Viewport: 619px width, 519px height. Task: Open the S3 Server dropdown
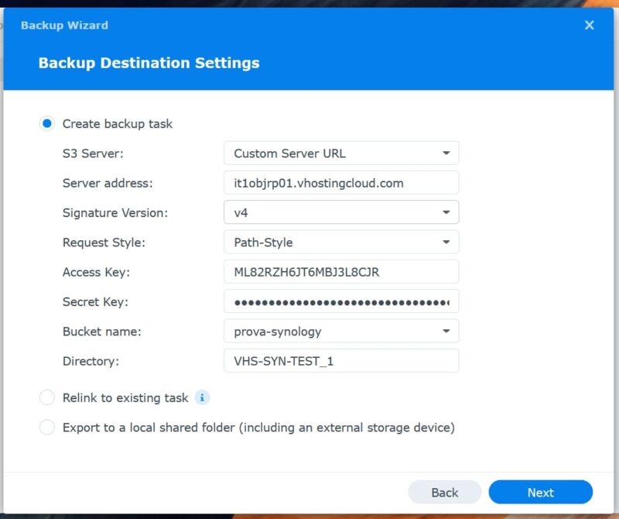[x=341, y=153]
